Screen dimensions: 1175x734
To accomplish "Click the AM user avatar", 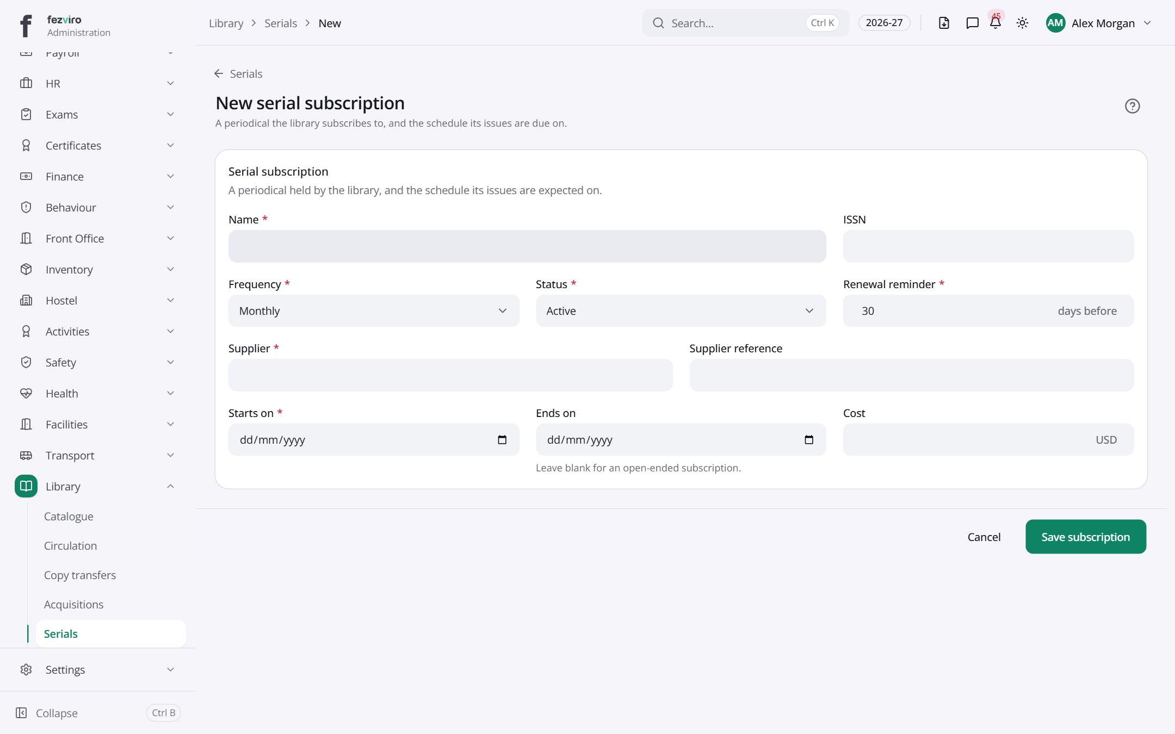I will 1055,23.
